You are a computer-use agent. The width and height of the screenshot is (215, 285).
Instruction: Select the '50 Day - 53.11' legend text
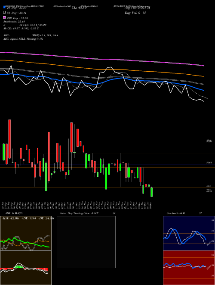[17, 13]
